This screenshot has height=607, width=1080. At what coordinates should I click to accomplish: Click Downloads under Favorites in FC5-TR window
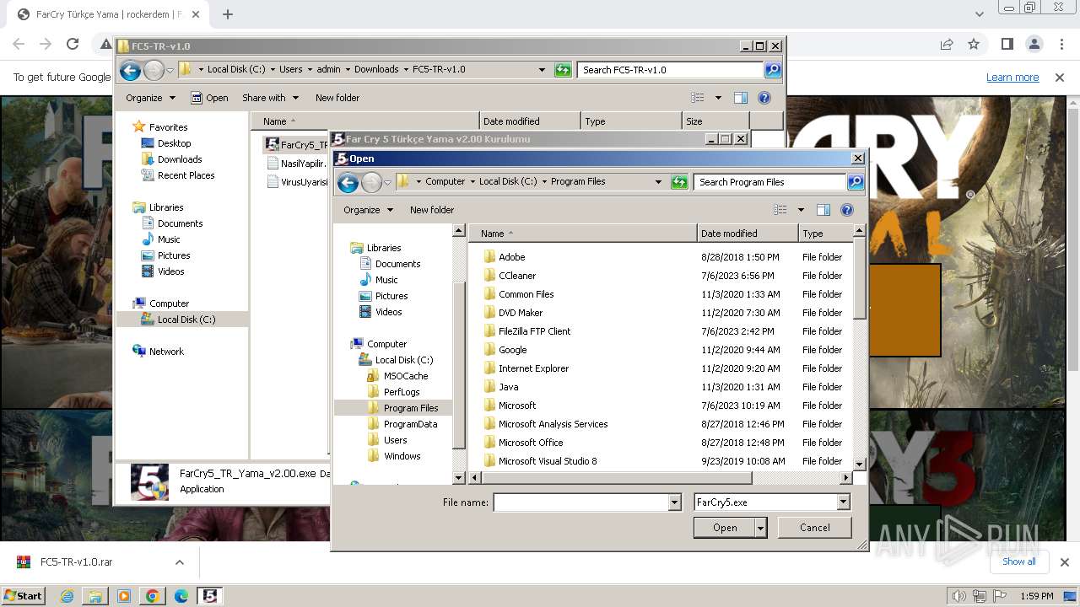pyautogui.click(x=180, y=159)
